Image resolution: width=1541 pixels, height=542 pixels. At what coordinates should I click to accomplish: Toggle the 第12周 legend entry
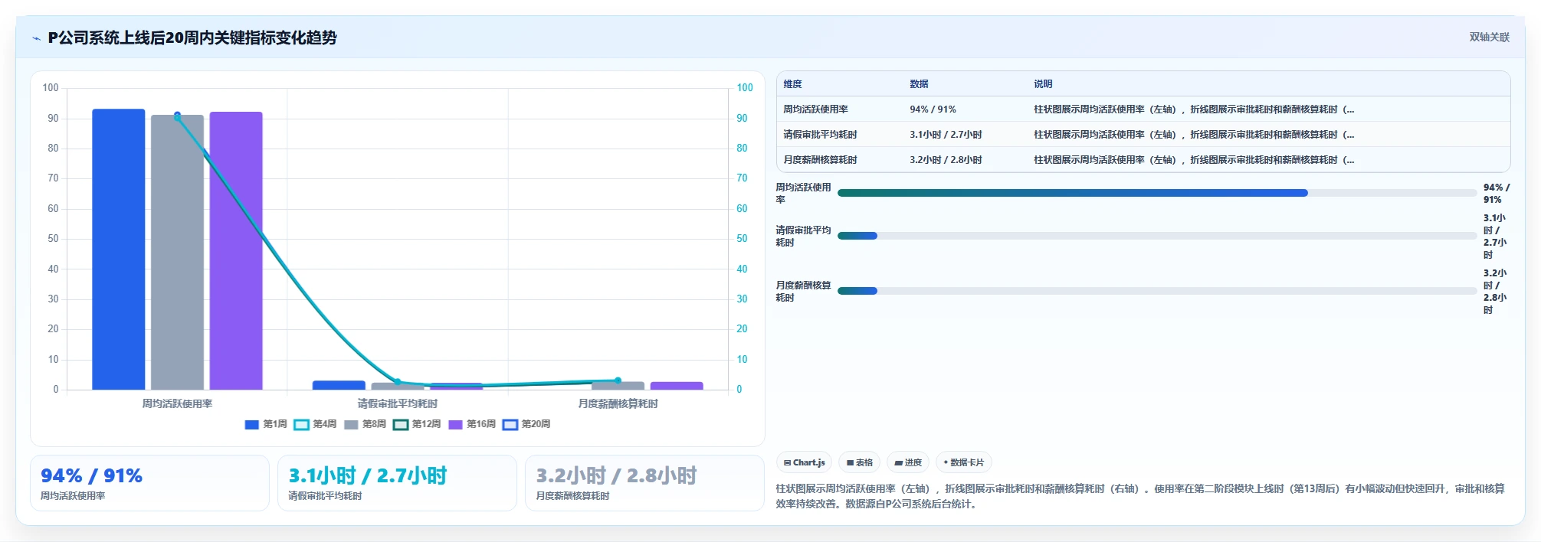click(x=417, y=424)
